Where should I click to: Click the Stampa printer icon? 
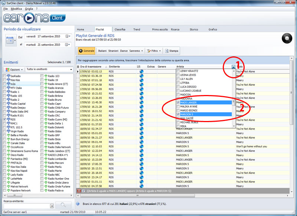pyautogui.click(x=167, y=51)
